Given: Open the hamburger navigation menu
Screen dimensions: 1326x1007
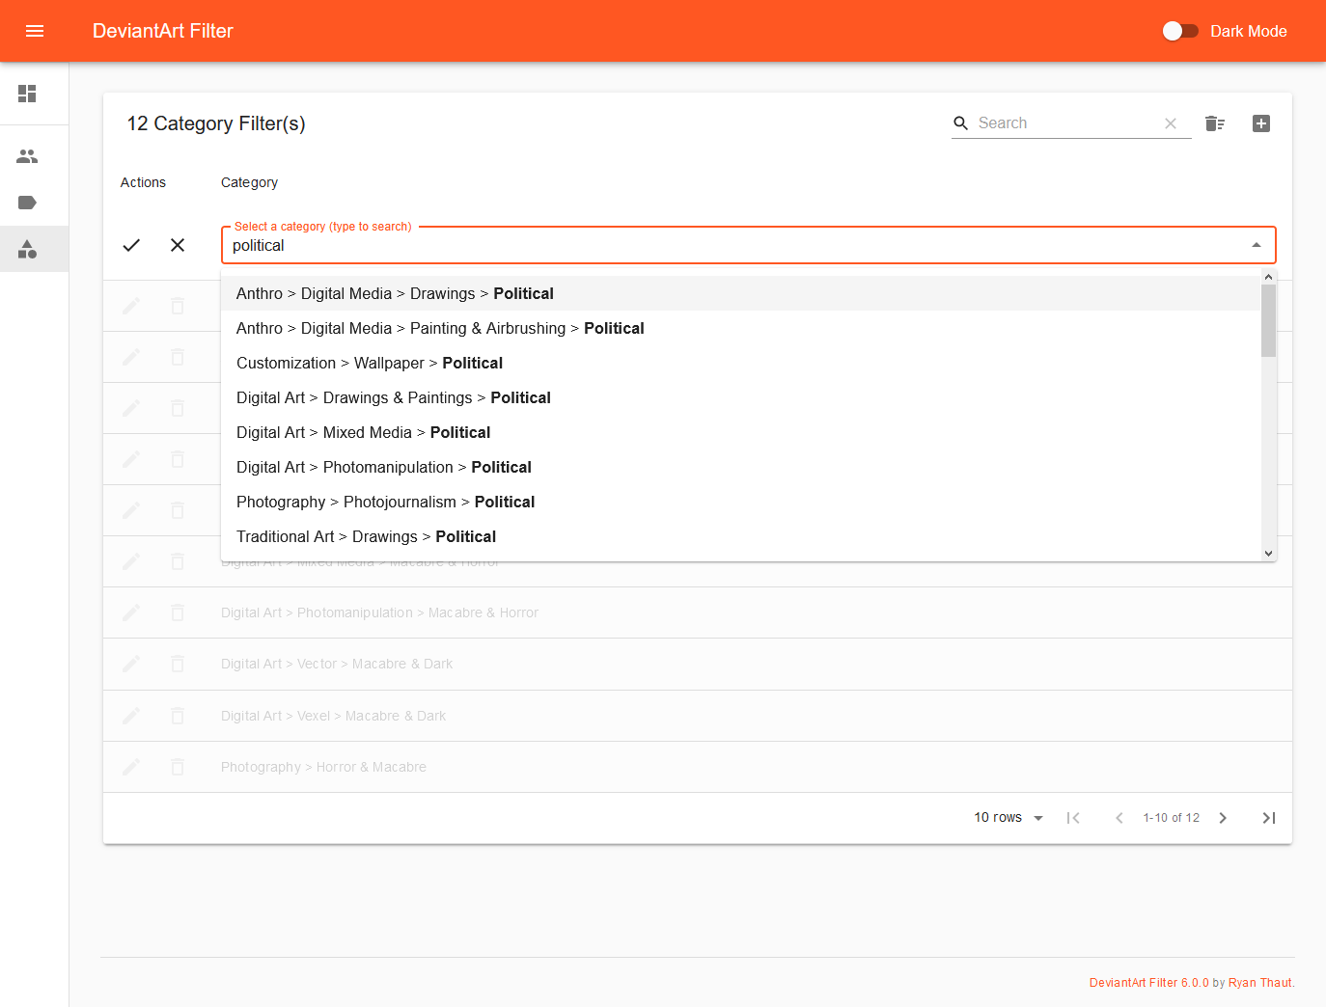Looking at the screenshot, I should click(x=35, y=31).
